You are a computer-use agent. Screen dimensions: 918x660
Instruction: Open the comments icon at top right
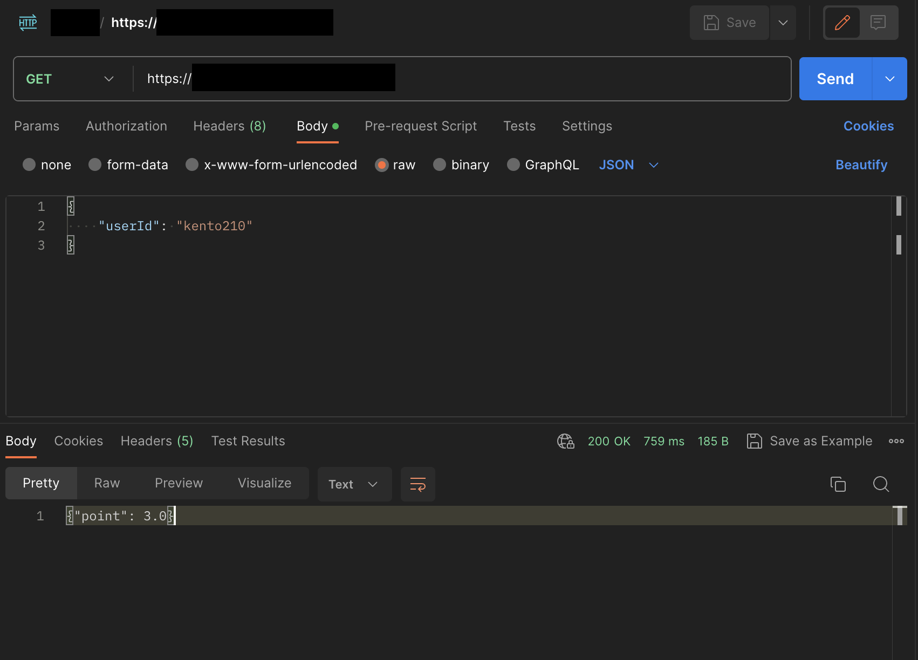point(878,23)
